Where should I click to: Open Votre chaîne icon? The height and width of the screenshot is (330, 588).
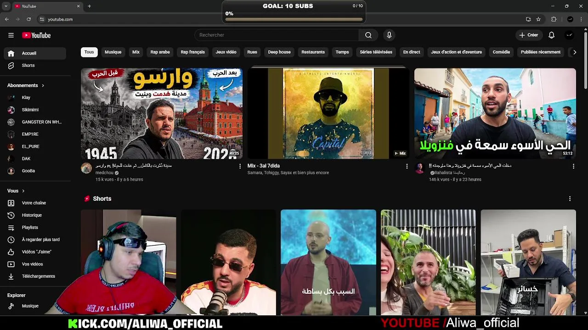point(11,203)
